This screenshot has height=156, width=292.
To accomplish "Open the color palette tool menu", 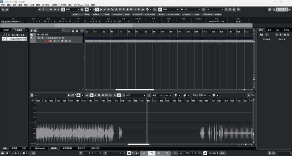I will pos(149,9).
